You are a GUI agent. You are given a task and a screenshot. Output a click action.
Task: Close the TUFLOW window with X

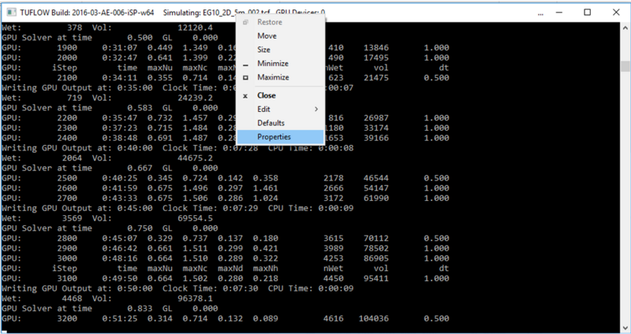[x=616, y=12]
